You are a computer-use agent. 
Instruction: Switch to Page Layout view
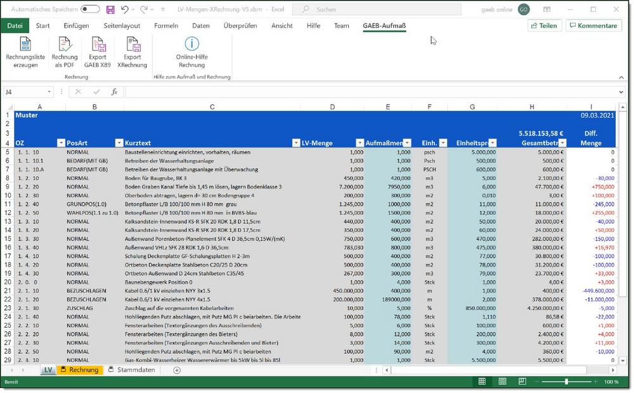[502, 382]
